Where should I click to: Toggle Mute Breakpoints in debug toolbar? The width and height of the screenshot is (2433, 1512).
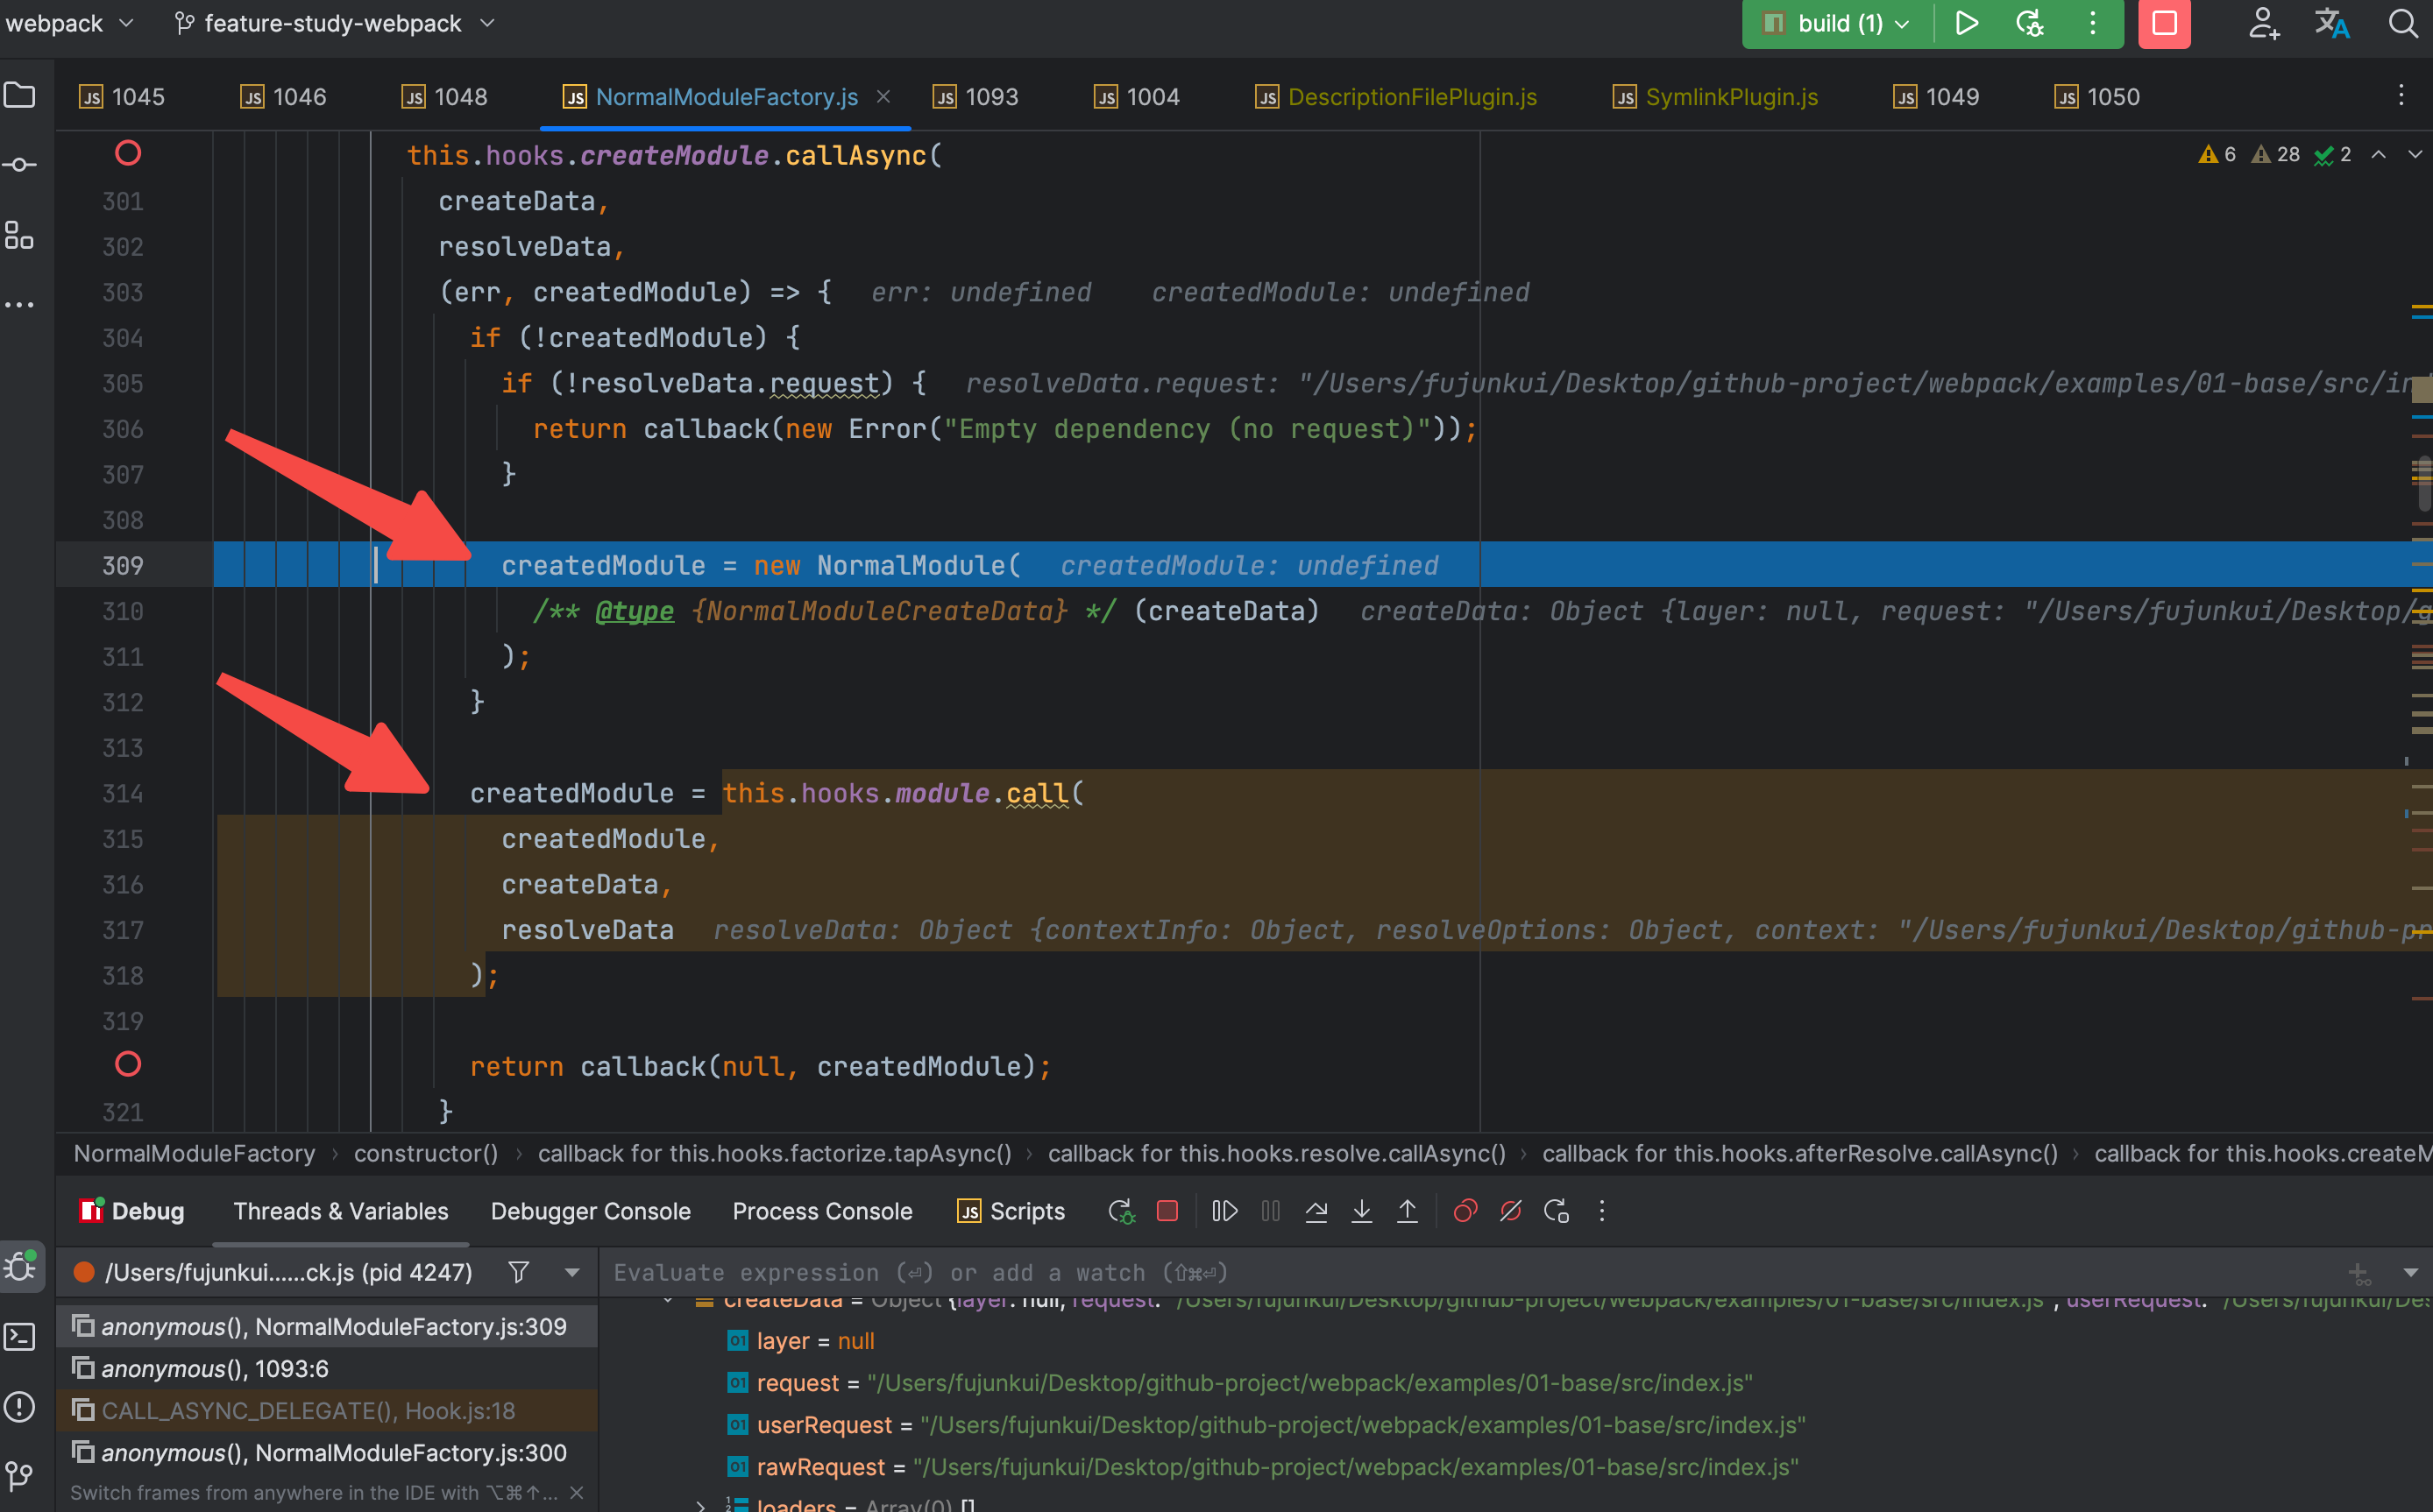tap(1511, 1211)
